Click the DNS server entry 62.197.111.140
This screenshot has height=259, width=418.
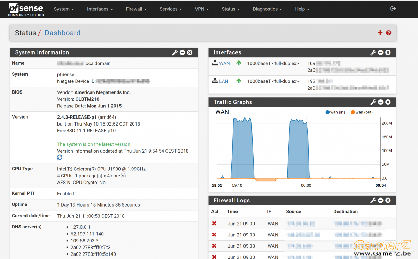(87, 234)
